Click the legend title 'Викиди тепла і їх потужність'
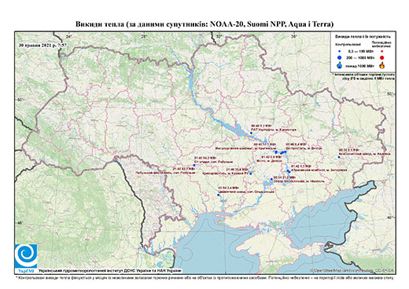 (x=363, y=37)
